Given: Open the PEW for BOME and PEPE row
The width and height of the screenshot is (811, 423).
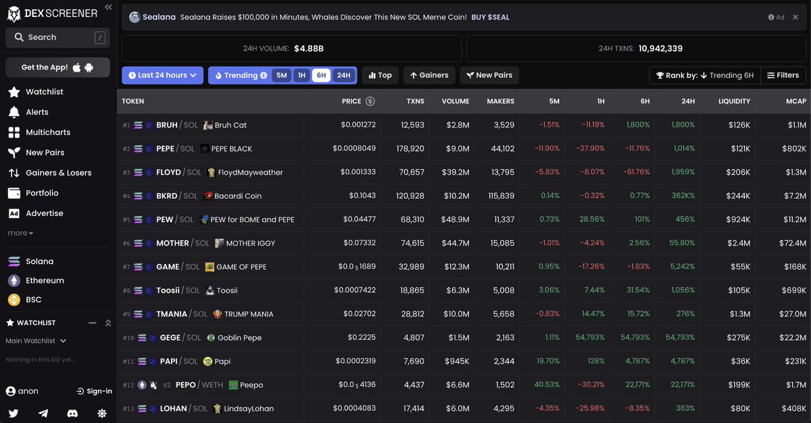Looking at the screenshot, I should point(464,219).
